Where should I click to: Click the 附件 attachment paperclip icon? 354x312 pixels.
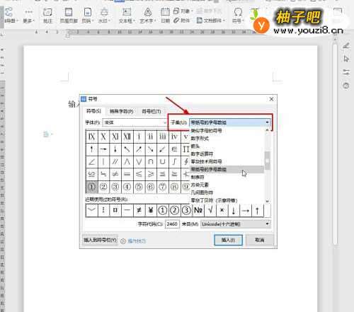point(182,21)
